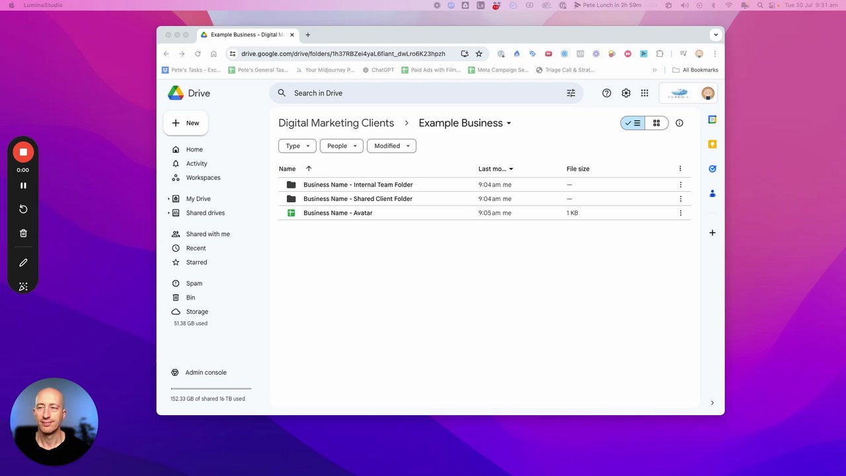Open the Apple menu
Screen dimensions: 846x476
(x=11, y=5)
